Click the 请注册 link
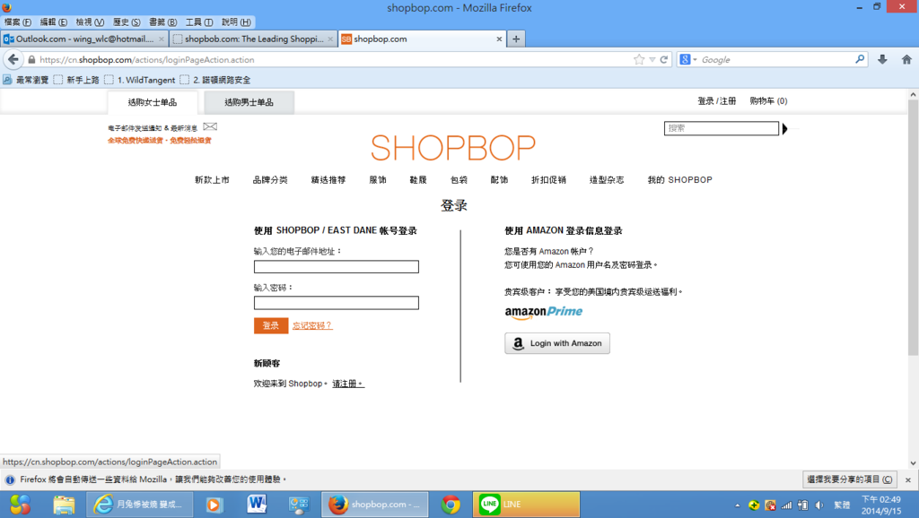This screenshot has width=919, height=518. point(348,384)
